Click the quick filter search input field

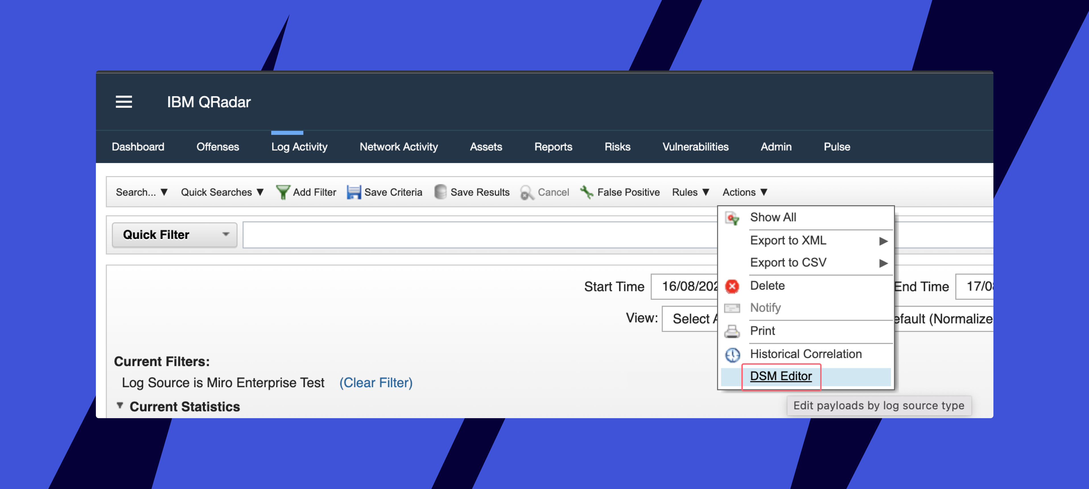tap(478, 235)
